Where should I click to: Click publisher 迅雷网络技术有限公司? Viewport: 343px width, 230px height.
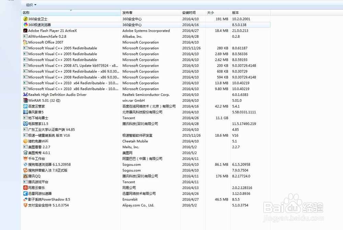point(139,194)
